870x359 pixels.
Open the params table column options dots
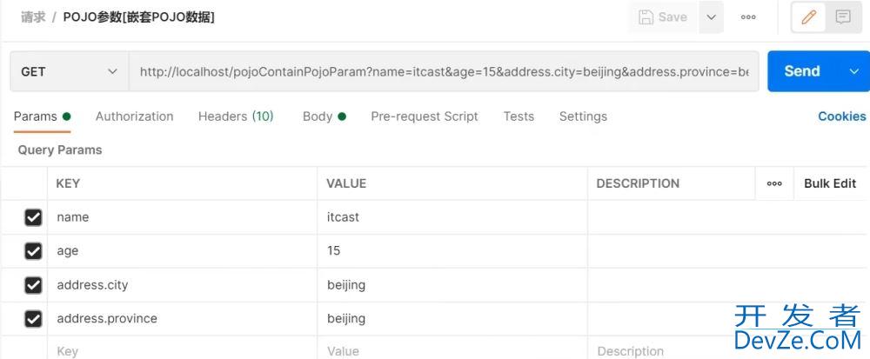pos(774,183)
